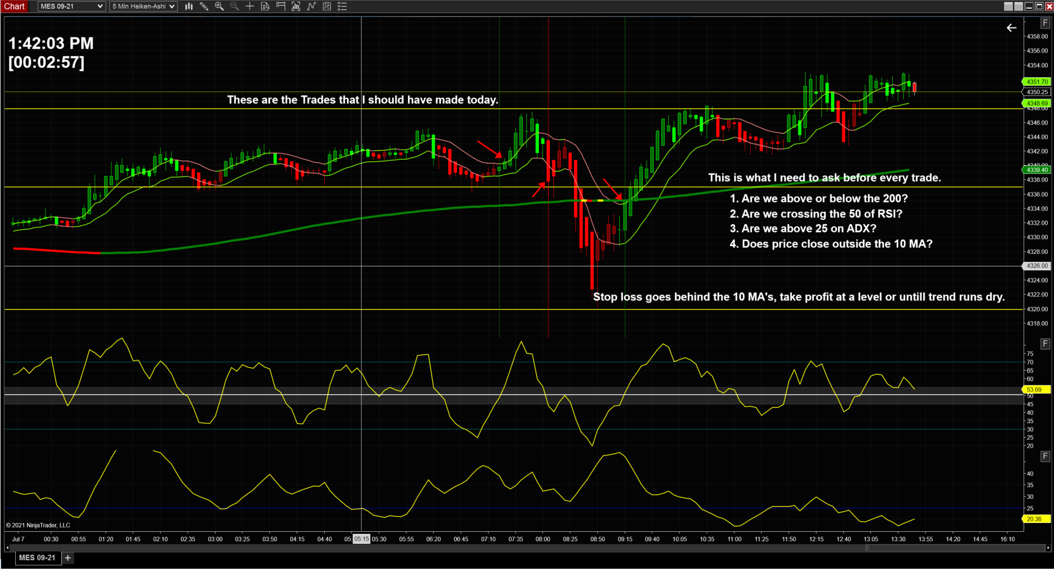Click the second gray link square
Viewport: 1054px width, 569px height.
pos(1018,7)
